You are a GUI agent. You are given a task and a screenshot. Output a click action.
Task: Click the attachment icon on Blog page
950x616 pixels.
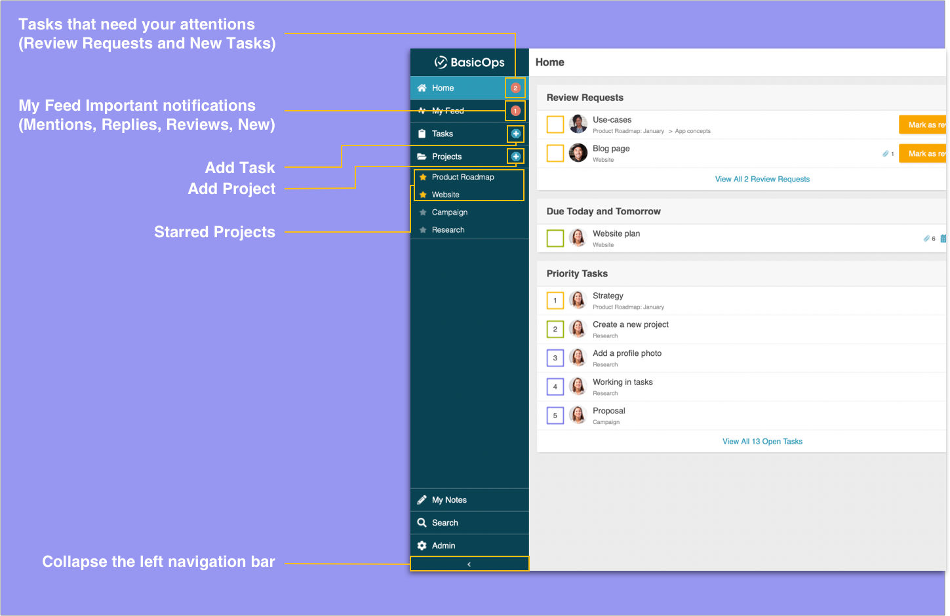[x=885, y=154]
